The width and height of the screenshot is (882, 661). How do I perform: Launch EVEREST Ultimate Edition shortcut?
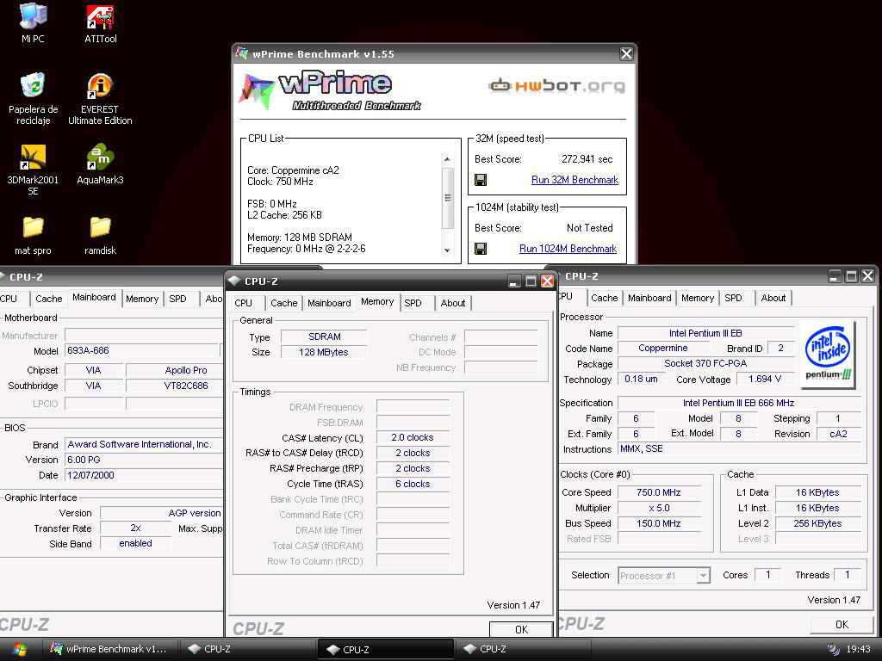pyautogui.click(x=100, y=98)
